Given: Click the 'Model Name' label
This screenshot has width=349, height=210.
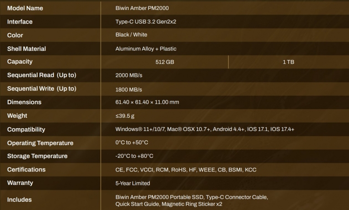Looking at the screenshot, I should click(x=25, y=8).
